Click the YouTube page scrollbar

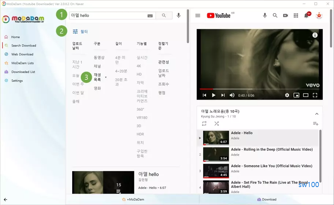pos(331,29)
